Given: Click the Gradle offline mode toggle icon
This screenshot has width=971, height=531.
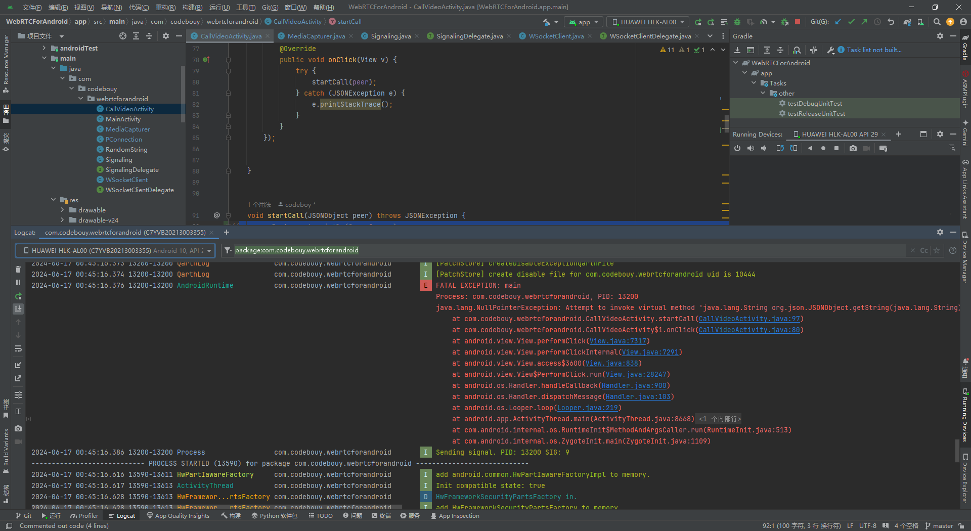Looking at the screenshot, I should [x=813, y=50].
